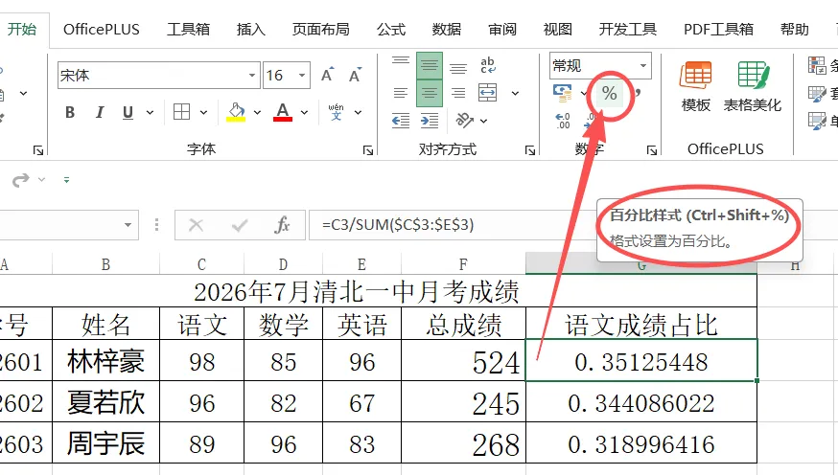The width and height of the screenshot is (838, 475).
Task: Cancel formula entry X button
Action: [x=197, y=225]
